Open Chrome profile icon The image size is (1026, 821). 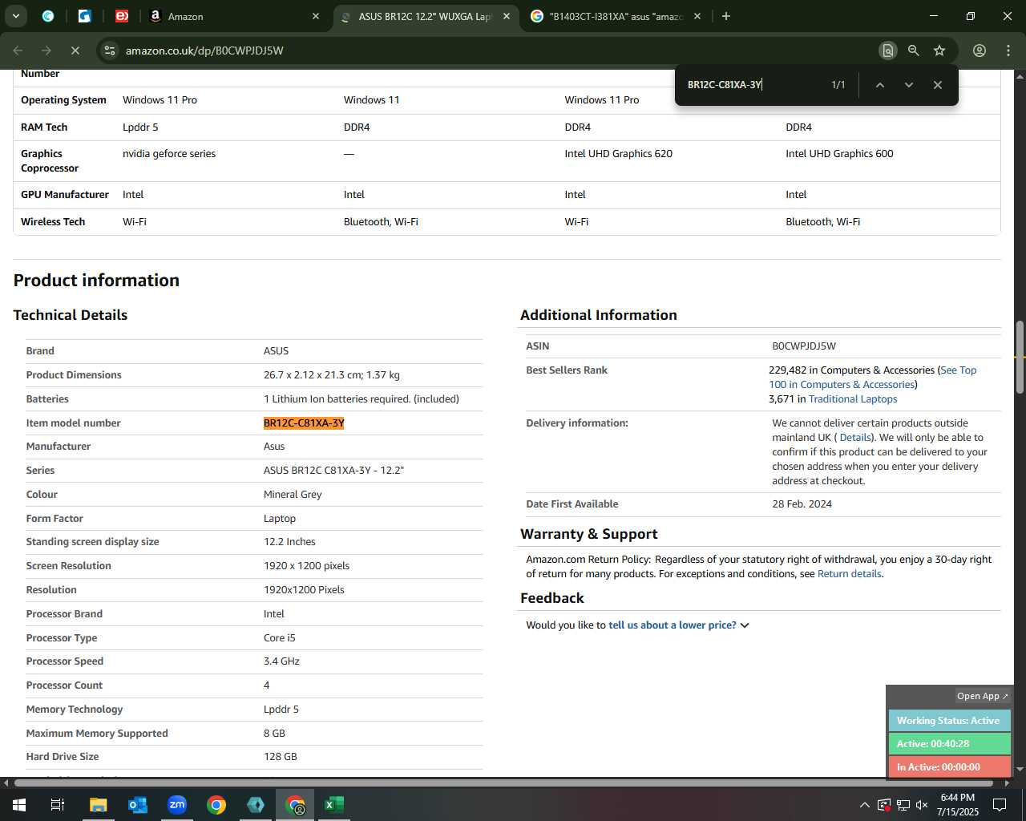click(979, 51)
